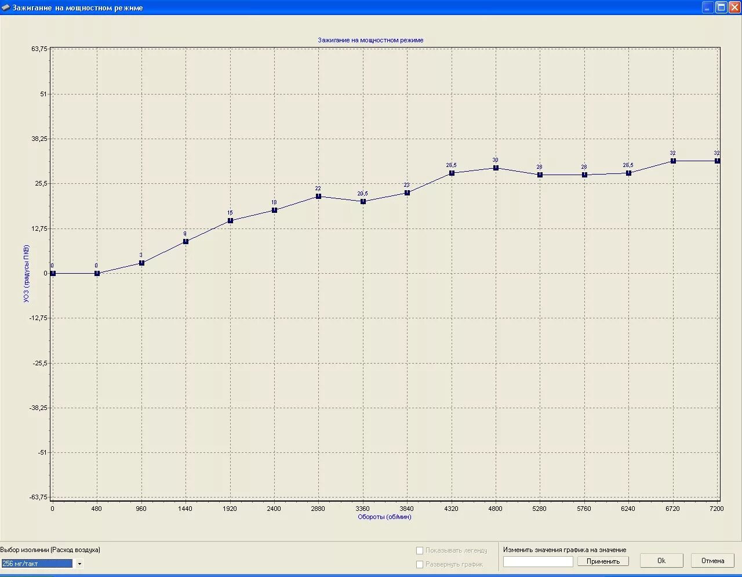Click the app icon in the title bar

point(6,8)
